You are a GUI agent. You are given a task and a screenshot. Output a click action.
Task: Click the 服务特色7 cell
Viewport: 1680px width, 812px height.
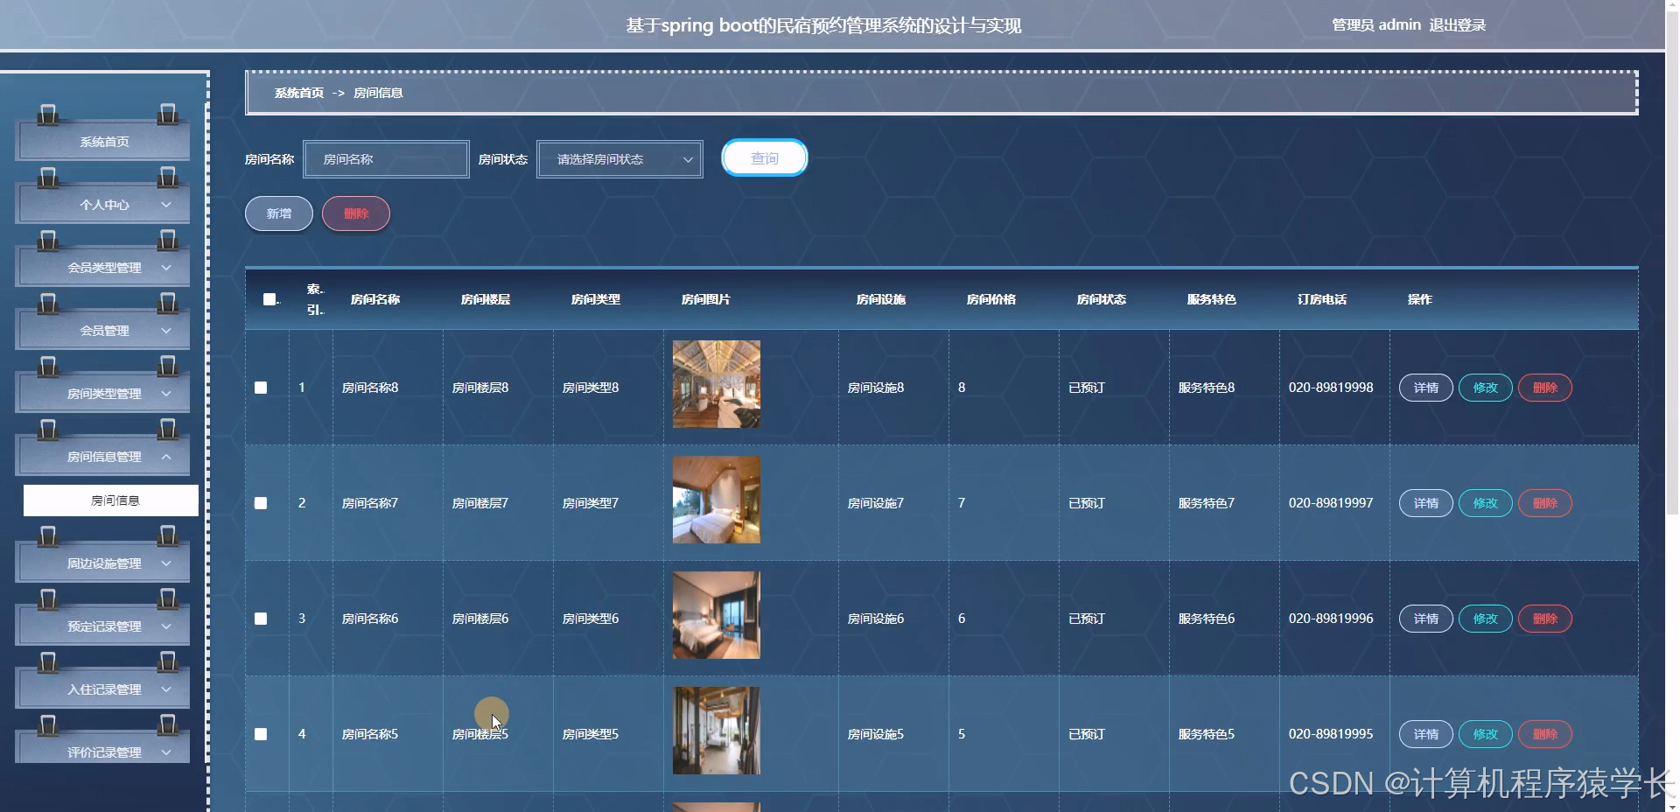coord(1207,503)
